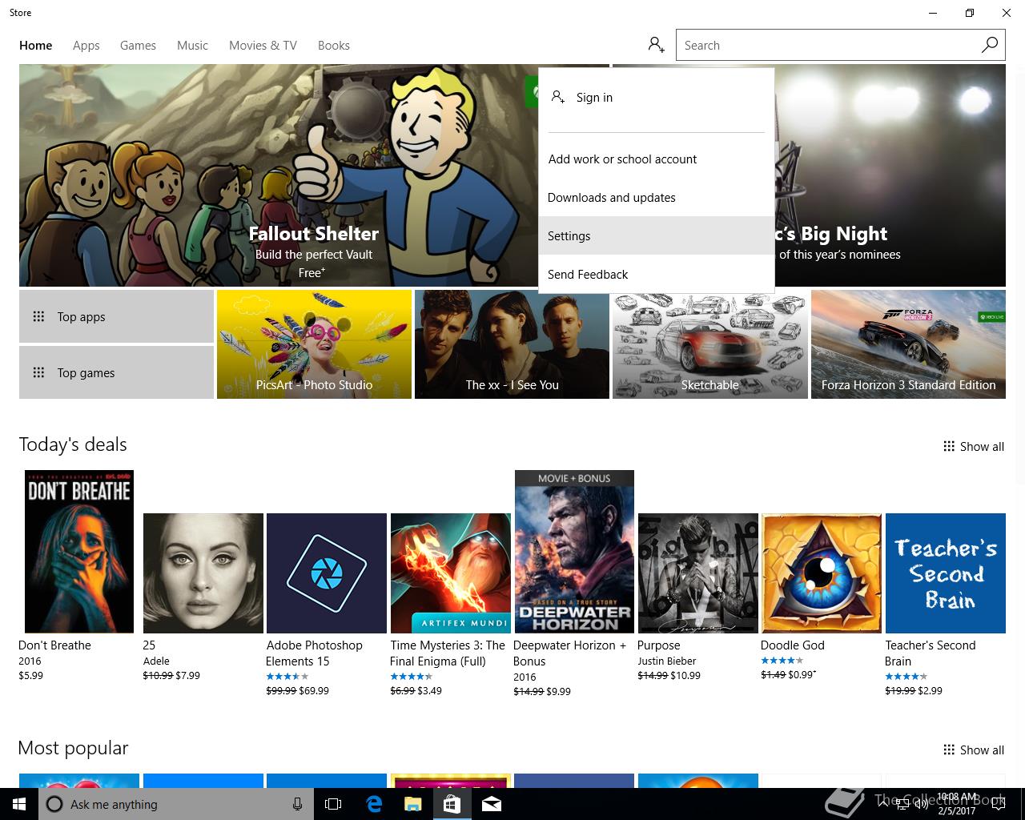The height and width of the screenshot is (820, 1025).
Task: Click the Purpose album title
Action: point(658,645)
